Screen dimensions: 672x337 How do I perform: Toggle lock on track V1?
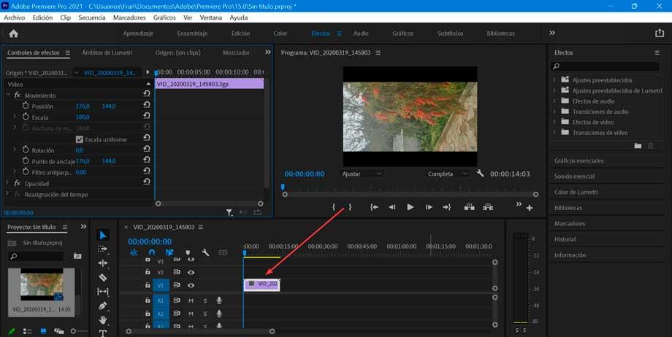148,284
